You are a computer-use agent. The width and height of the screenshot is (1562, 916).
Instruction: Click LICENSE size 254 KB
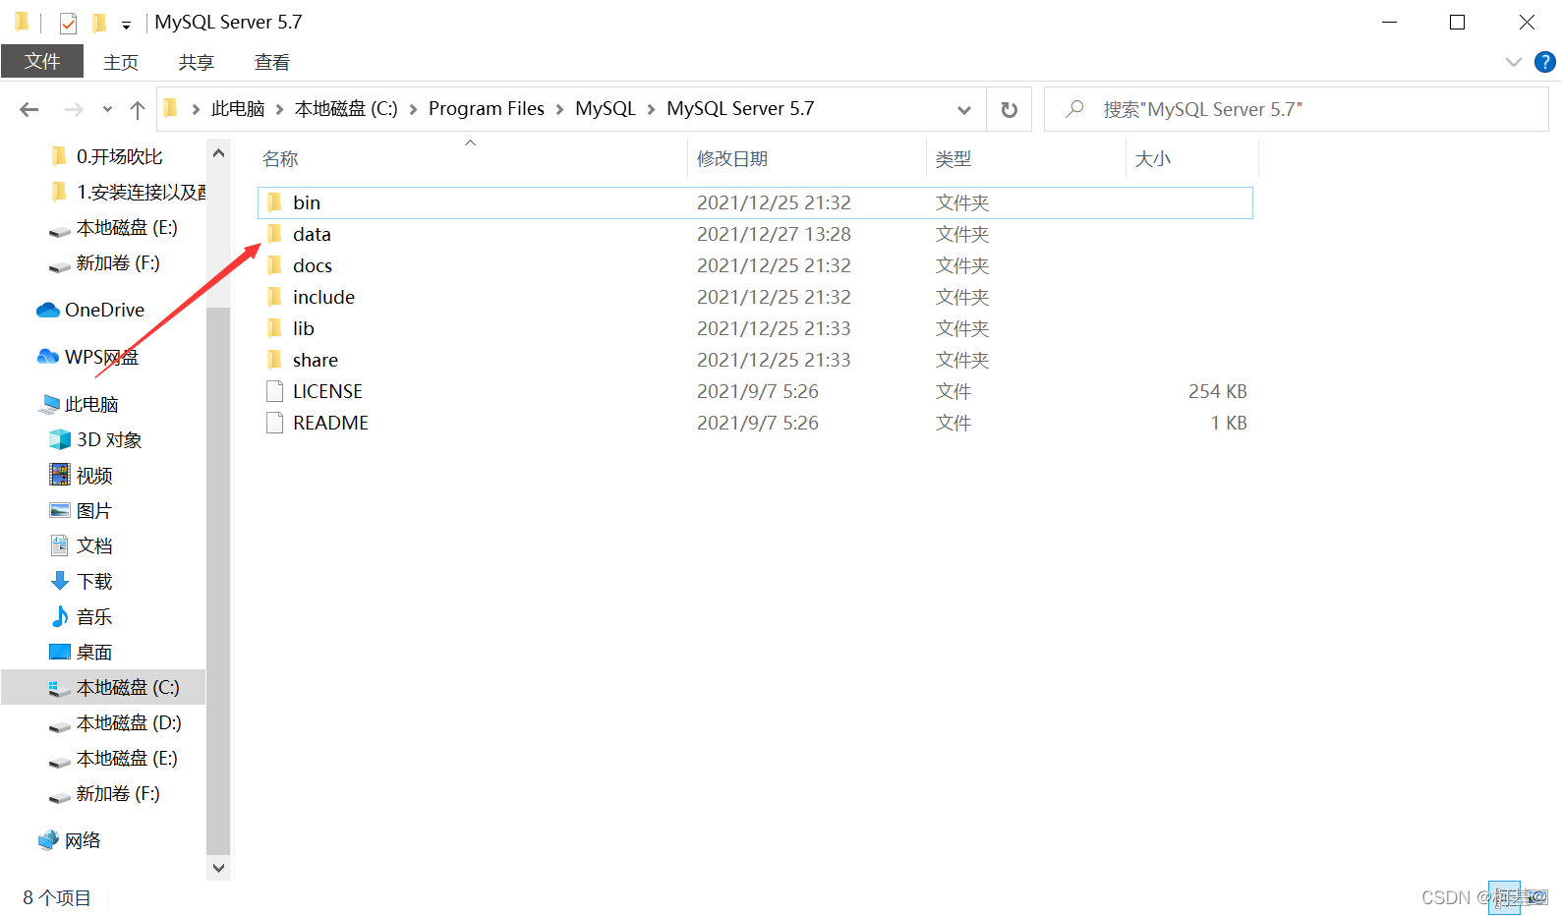pos(1217,391)
